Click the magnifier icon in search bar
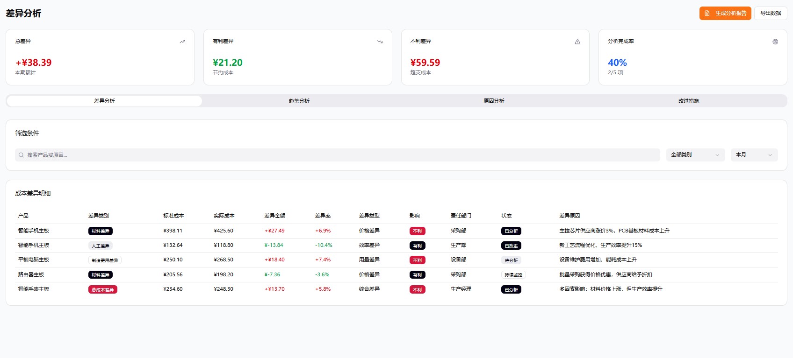This screenshot has height=358, width=793. click(21, 155)
